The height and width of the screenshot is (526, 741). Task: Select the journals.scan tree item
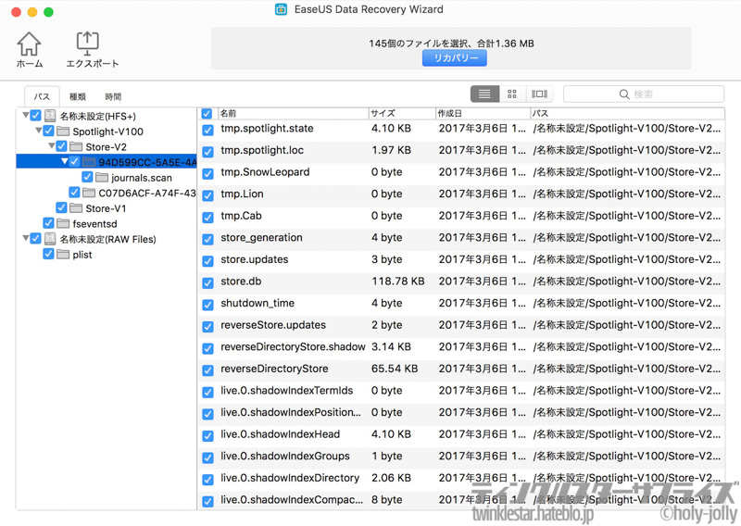[142, 178]
